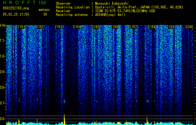The height and width of the screenshot is (125, 196).
Task: Click the 2158 time marker
Action: [x=152, y=27]
